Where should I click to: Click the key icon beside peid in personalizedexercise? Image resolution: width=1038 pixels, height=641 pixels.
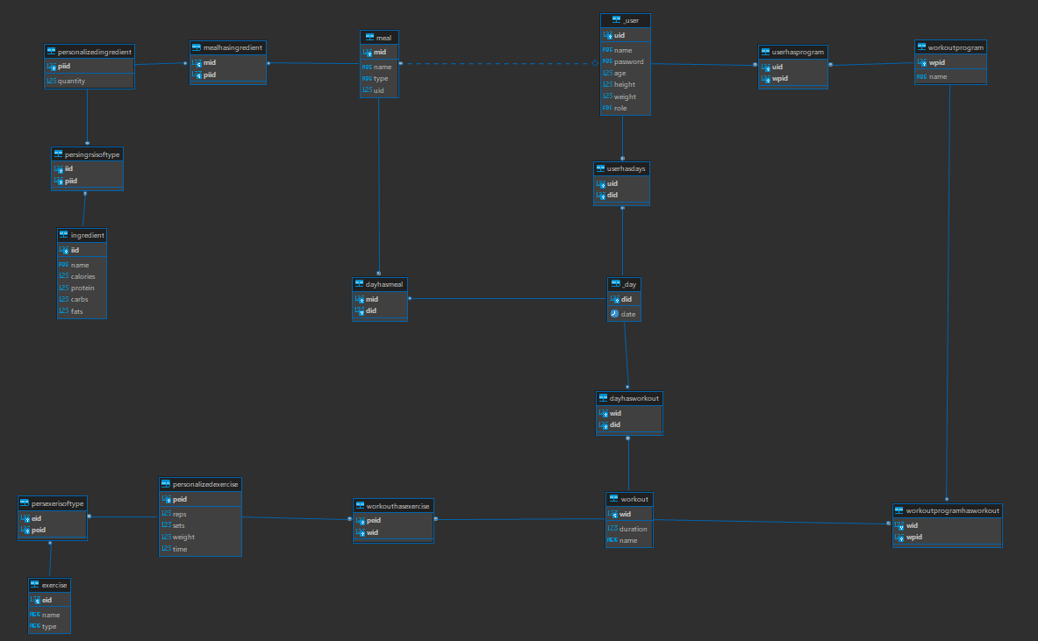click(x=166, y=499)
